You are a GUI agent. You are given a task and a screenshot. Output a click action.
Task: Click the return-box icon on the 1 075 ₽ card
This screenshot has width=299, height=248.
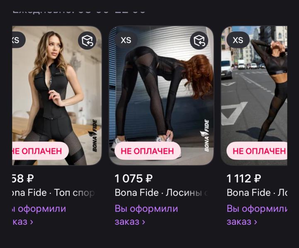point(199,41)
